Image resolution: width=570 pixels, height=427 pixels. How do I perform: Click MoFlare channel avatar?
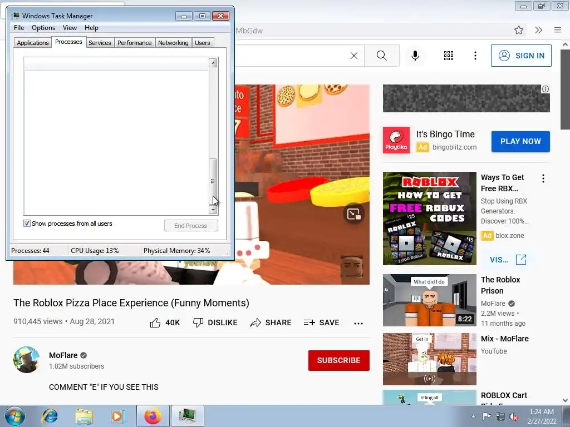27,360
